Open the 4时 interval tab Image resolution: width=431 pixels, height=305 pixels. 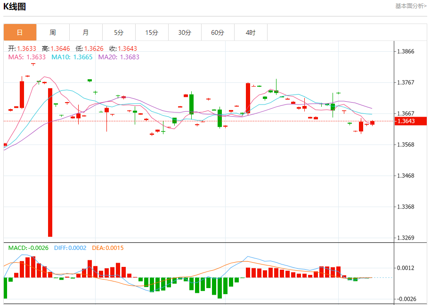click(251, 32)
